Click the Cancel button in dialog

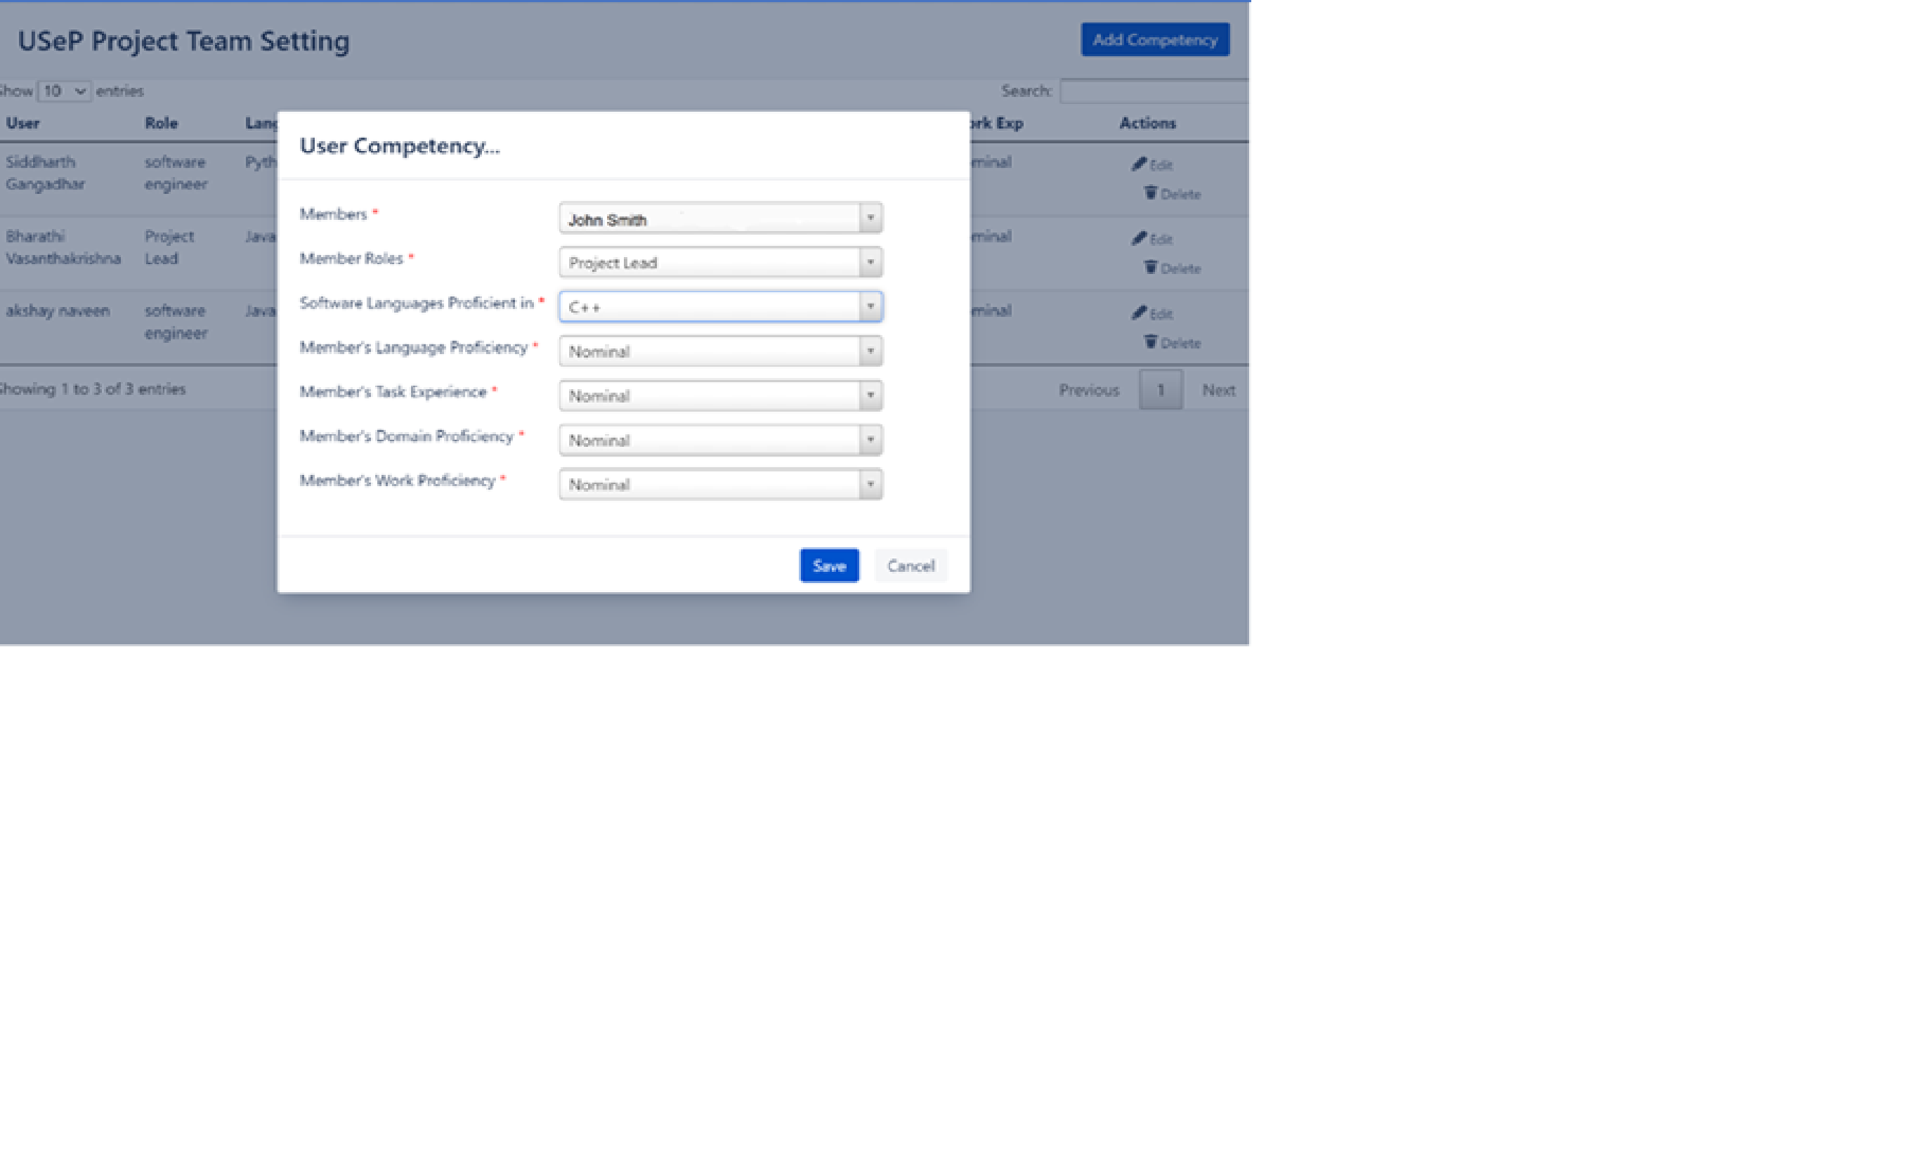pos(910,566)
